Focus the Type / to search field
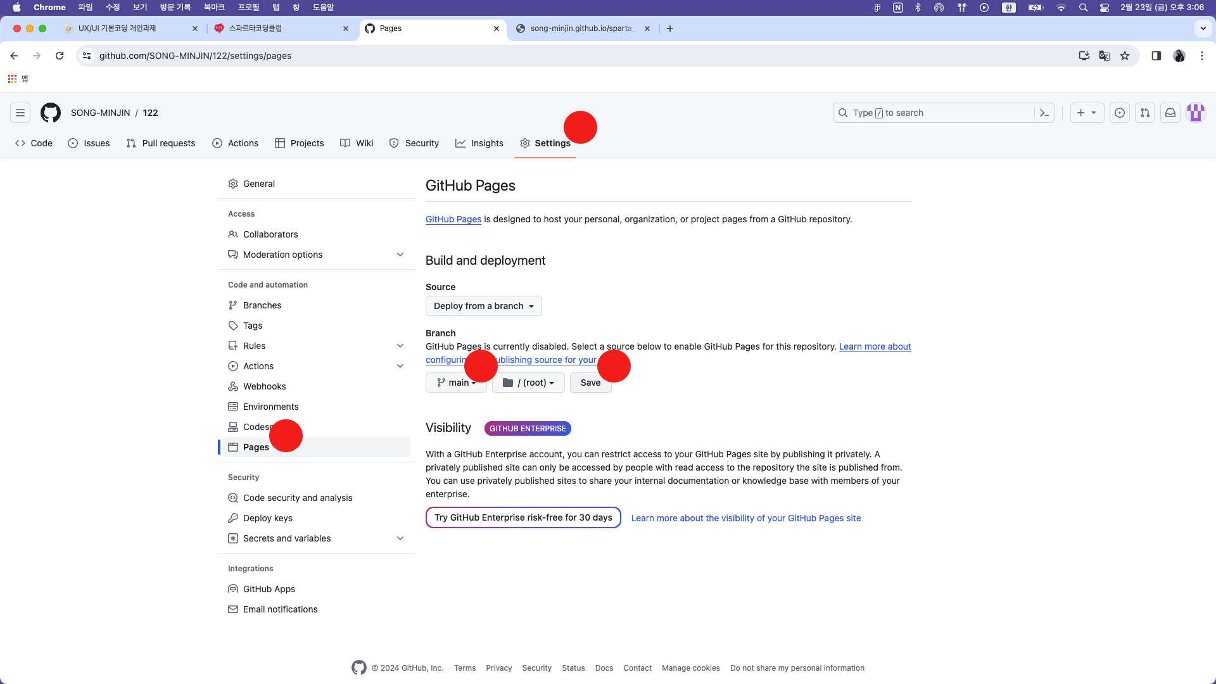 (934, 113)
